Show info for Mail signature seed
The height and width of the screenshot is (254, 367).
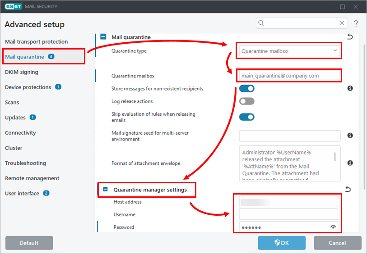click(x=350, y=136)
